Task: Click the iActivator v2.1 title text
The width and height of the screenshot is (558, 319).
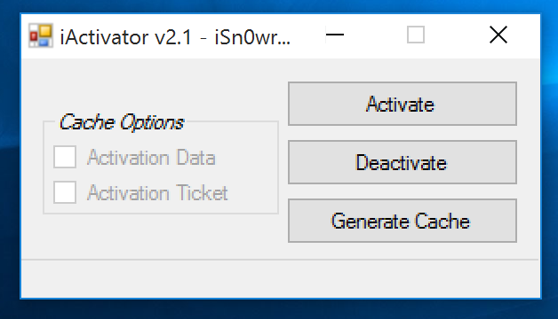Action: [x=175, y=37]
